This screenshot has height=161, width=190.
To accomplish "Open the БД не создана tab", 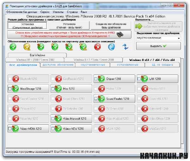I will click(162, 65).
